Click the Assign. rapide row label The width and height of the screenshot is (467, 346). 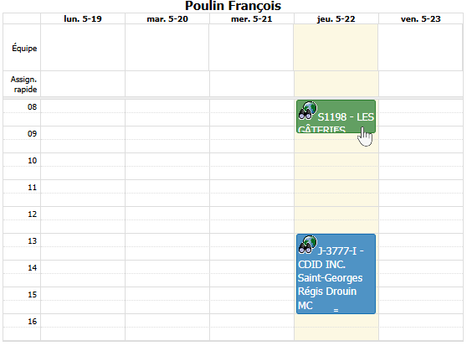23,85
